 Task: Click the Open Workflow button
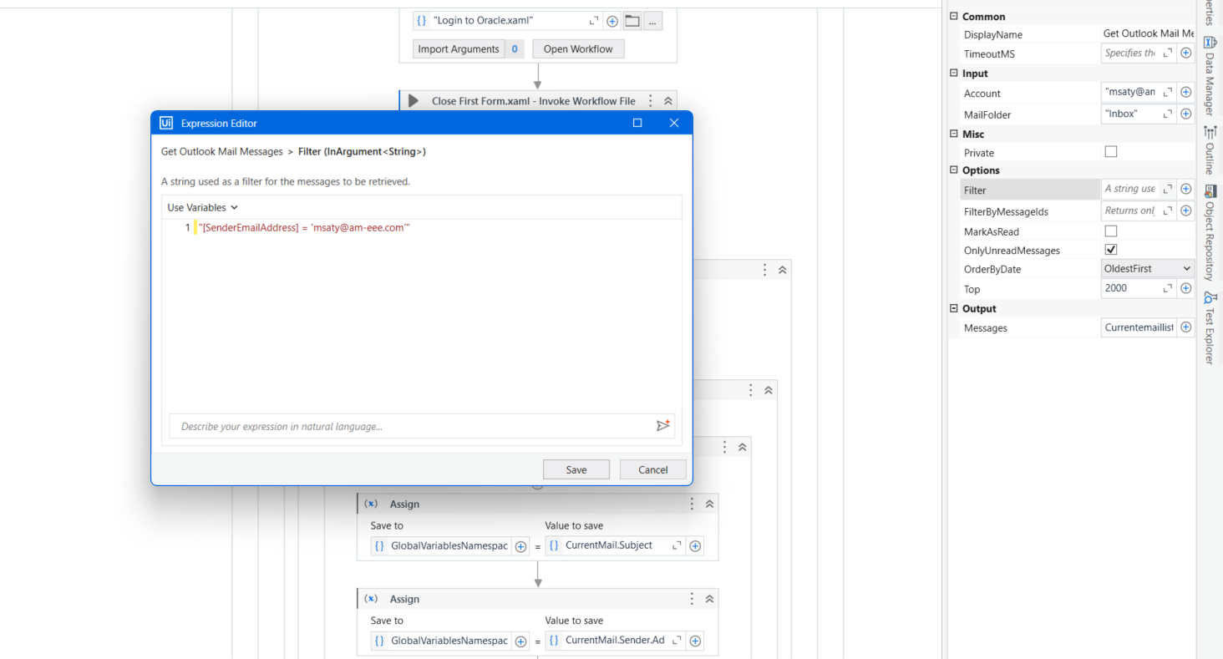coord(578,49)
